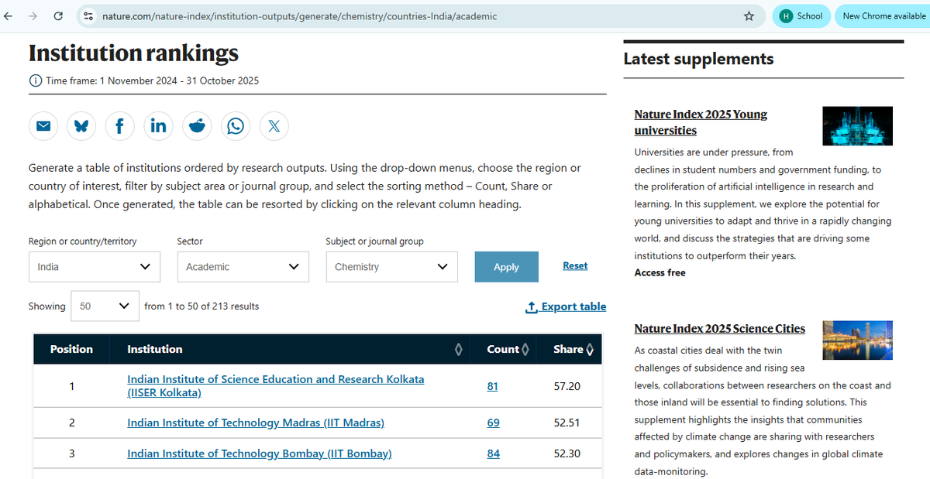Click Export table link
Image resolution: width=930 pixels, height=479 pixels.
(566, 306)
